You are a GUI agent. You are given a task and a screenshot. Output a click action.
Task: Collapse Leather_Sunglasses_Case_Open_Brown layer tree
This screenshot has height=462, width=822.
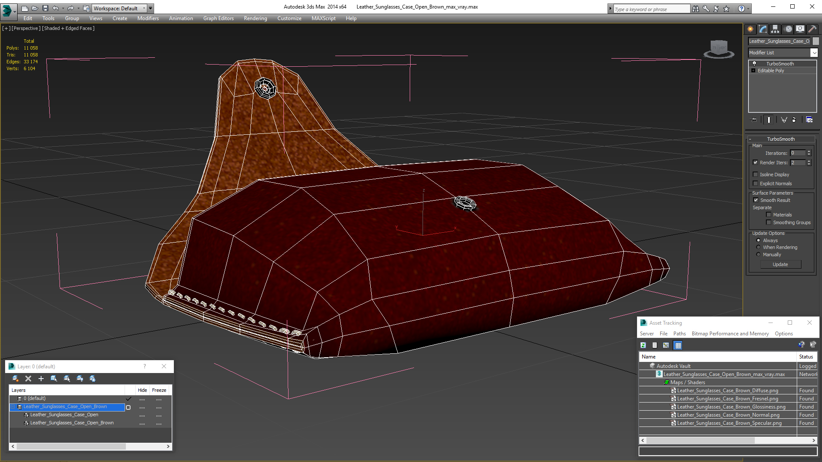point(13,407)
